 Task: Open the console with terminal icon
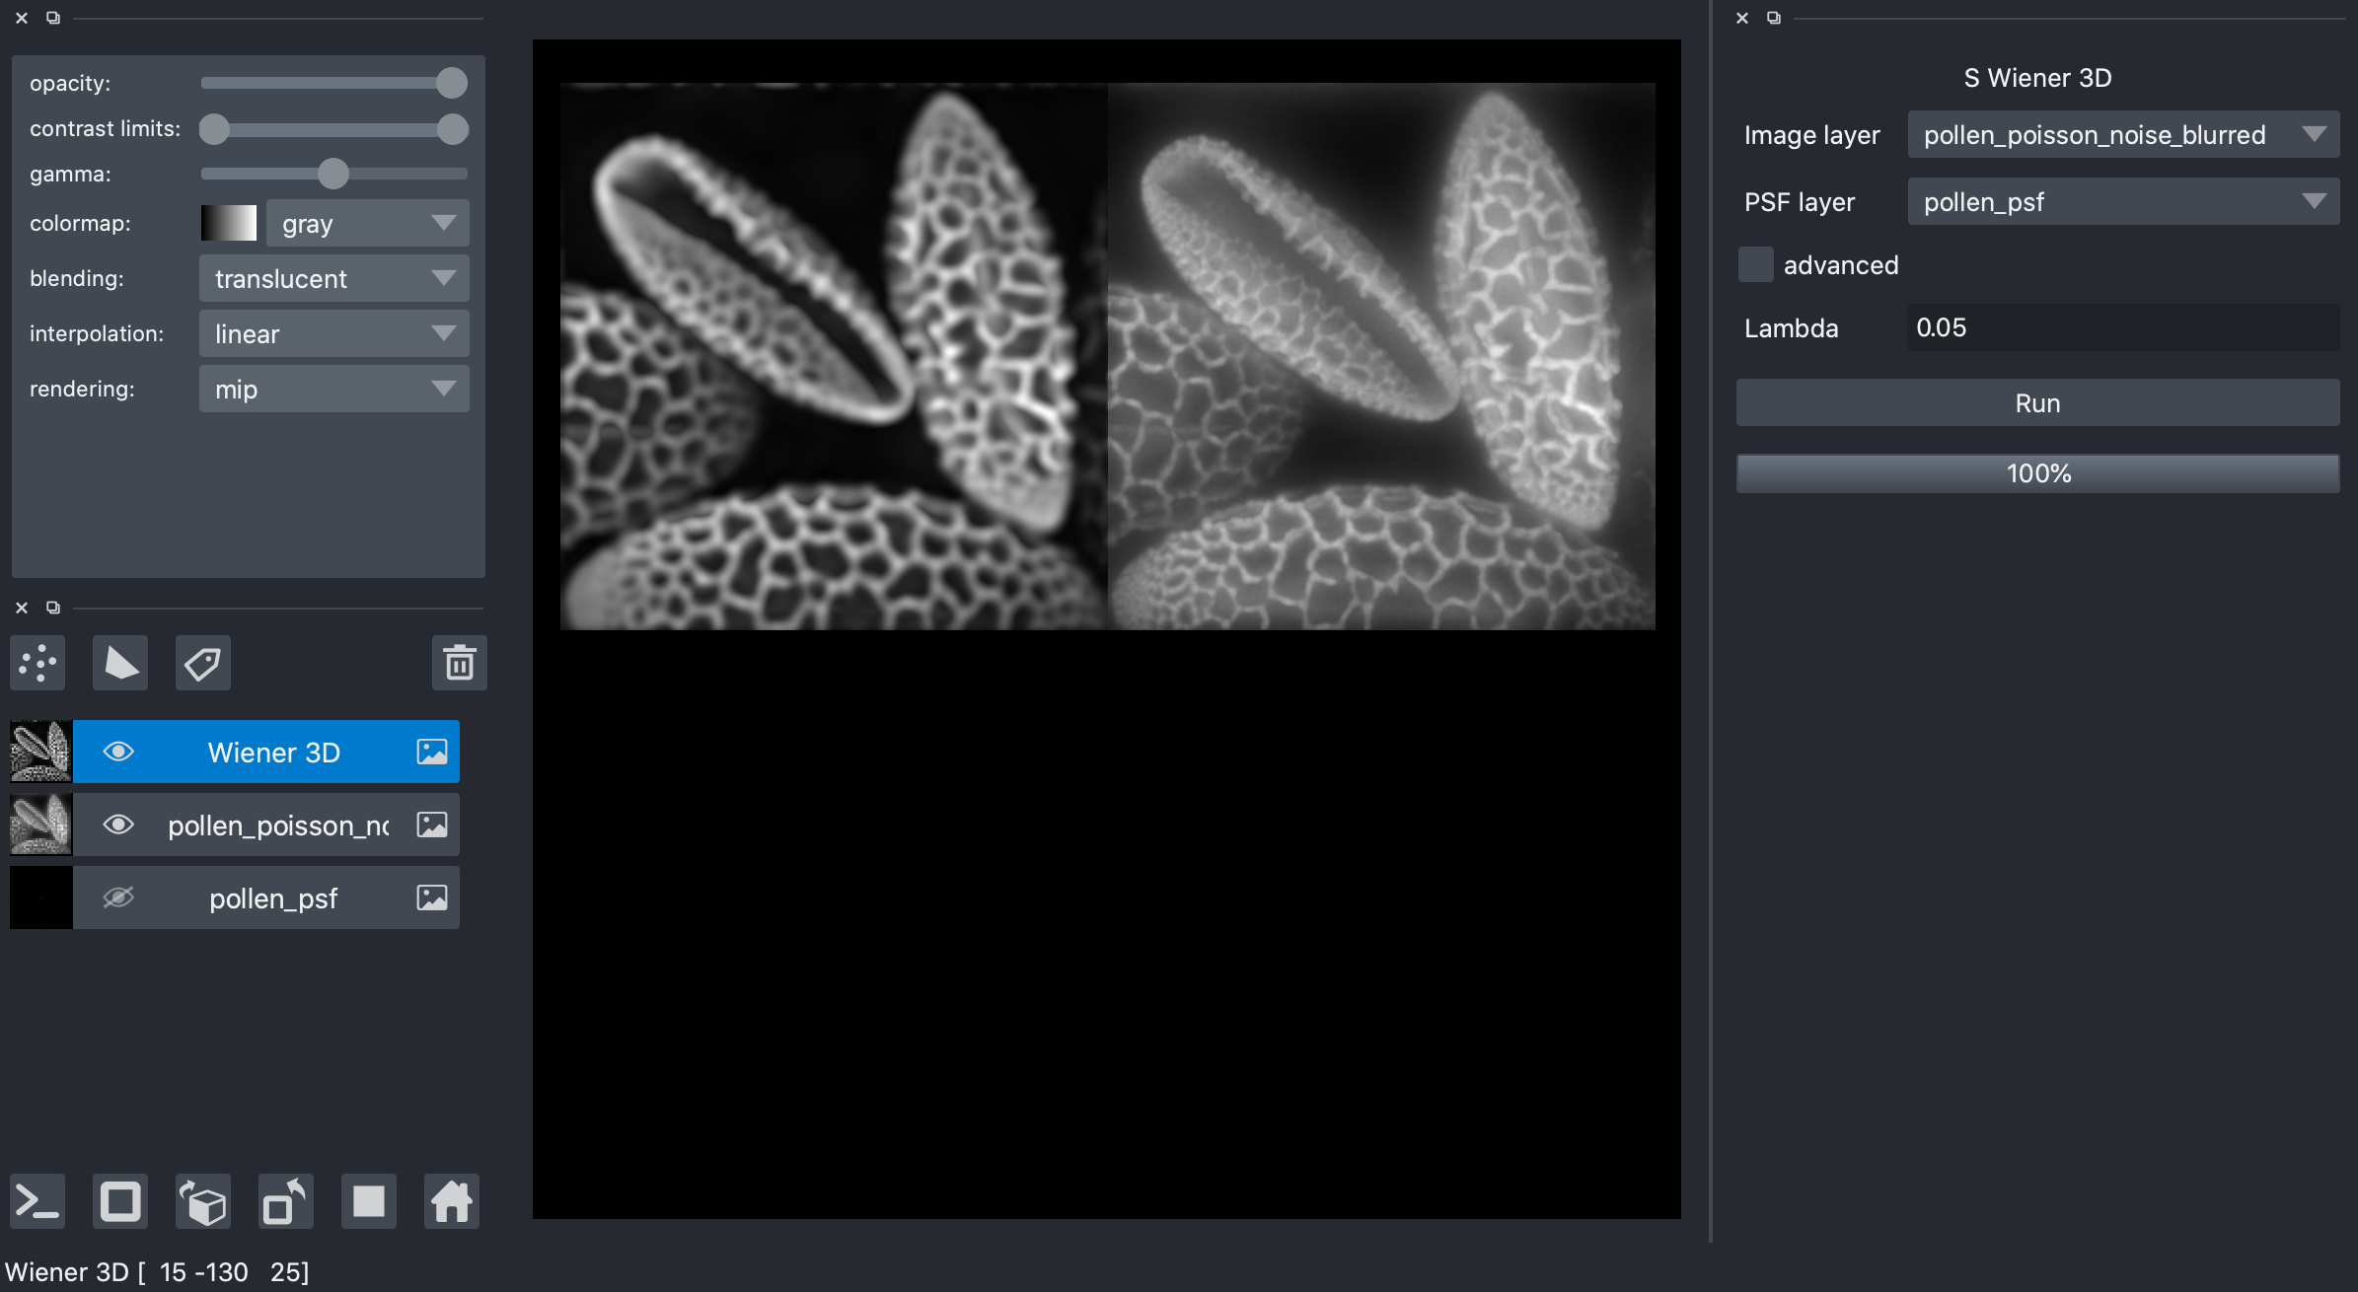(37, 1201)
